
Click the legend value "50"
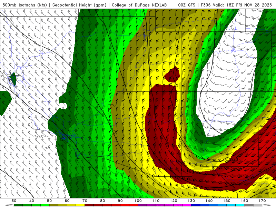[x=49, y=201]
